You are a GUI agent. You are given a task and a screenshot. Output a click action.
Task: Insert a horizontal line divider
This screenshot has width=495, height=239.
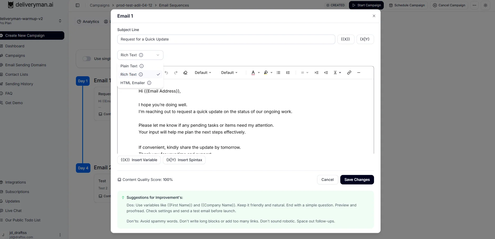click(359, 73)
